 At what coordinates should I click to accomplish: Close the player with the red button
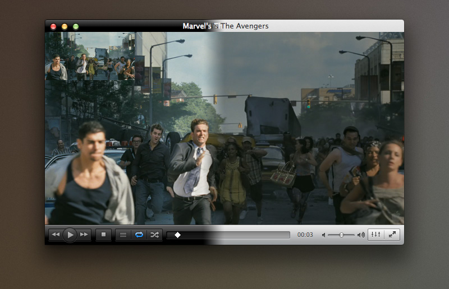click(53, 26)
